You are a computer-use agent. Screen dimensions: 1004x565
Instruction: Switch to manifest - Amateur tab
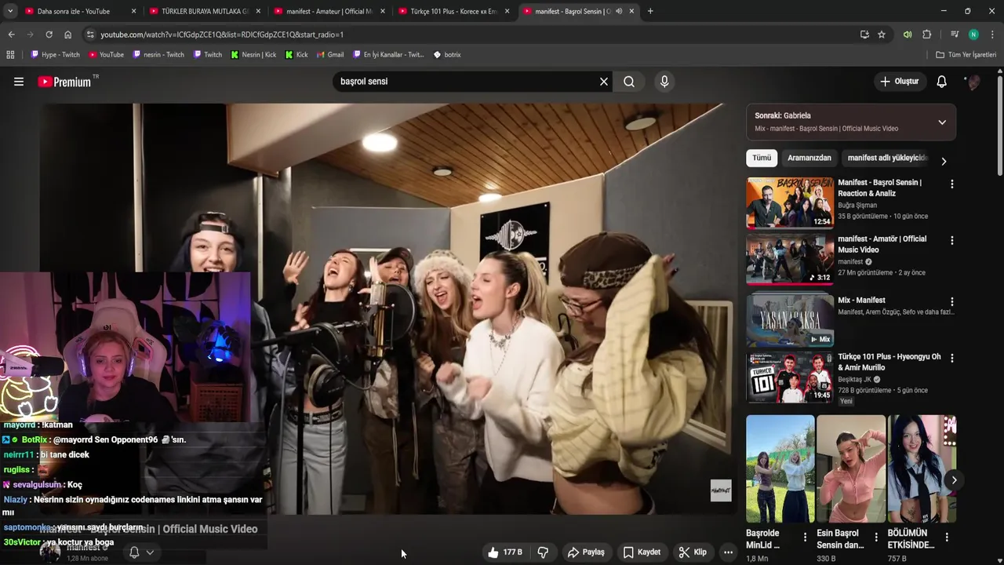[x=329, y=11]
